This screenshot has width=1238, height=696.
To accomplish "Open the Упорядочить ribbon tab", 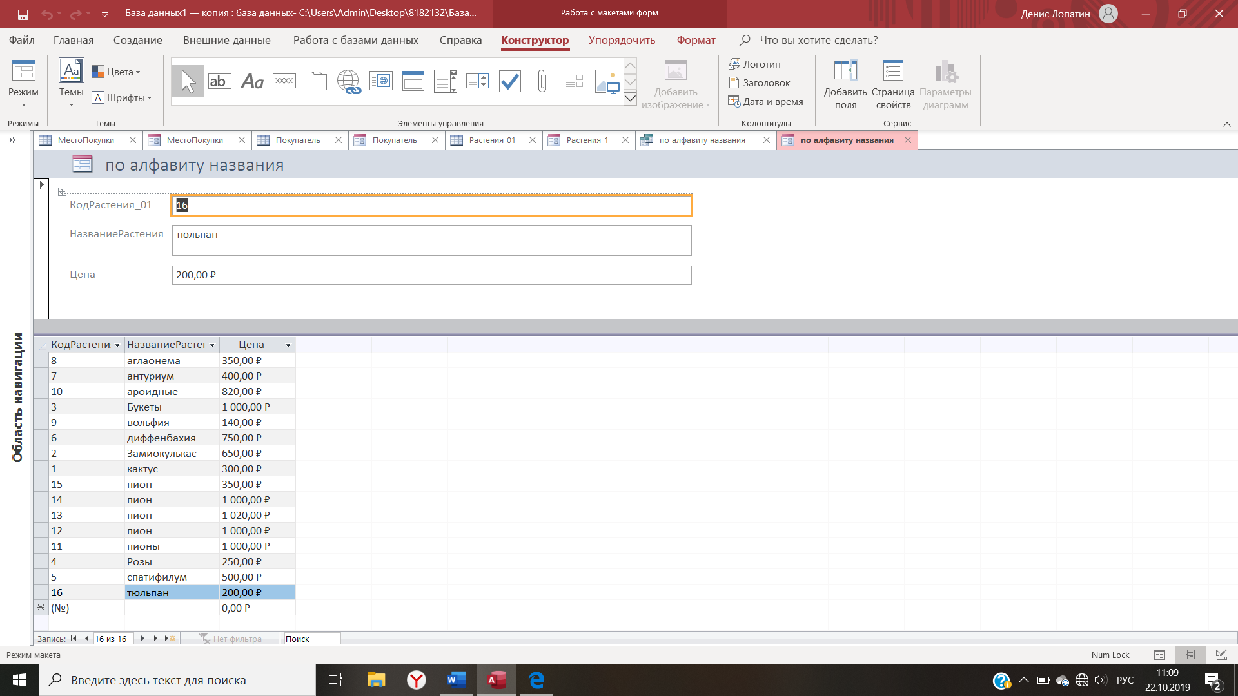I will (x=622, y=40).
